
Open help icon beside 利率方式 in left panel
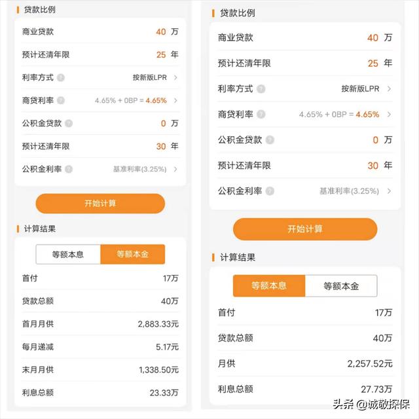click(61, 77)
